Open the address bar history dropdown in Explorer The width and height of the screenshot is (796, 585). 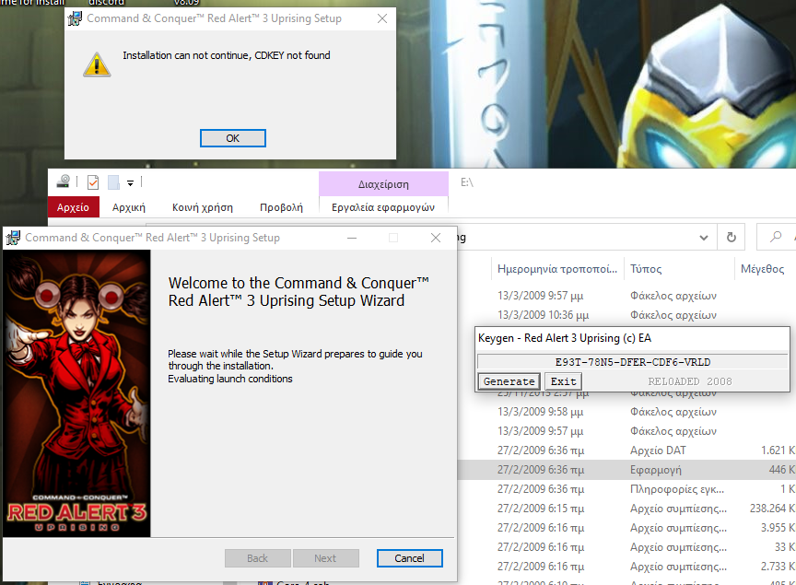coord(704,237)
